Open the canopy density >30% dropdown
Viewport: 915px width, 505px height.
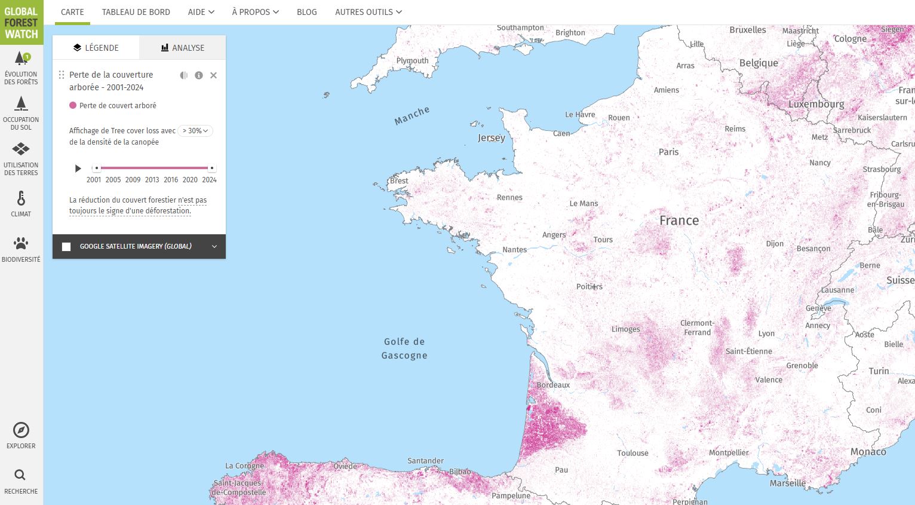[195, 131]
